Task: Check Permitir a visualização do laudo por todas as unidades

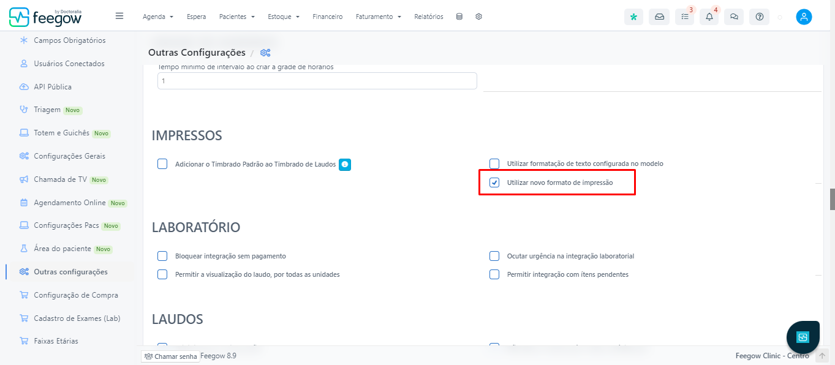Action: coord(162,274)
